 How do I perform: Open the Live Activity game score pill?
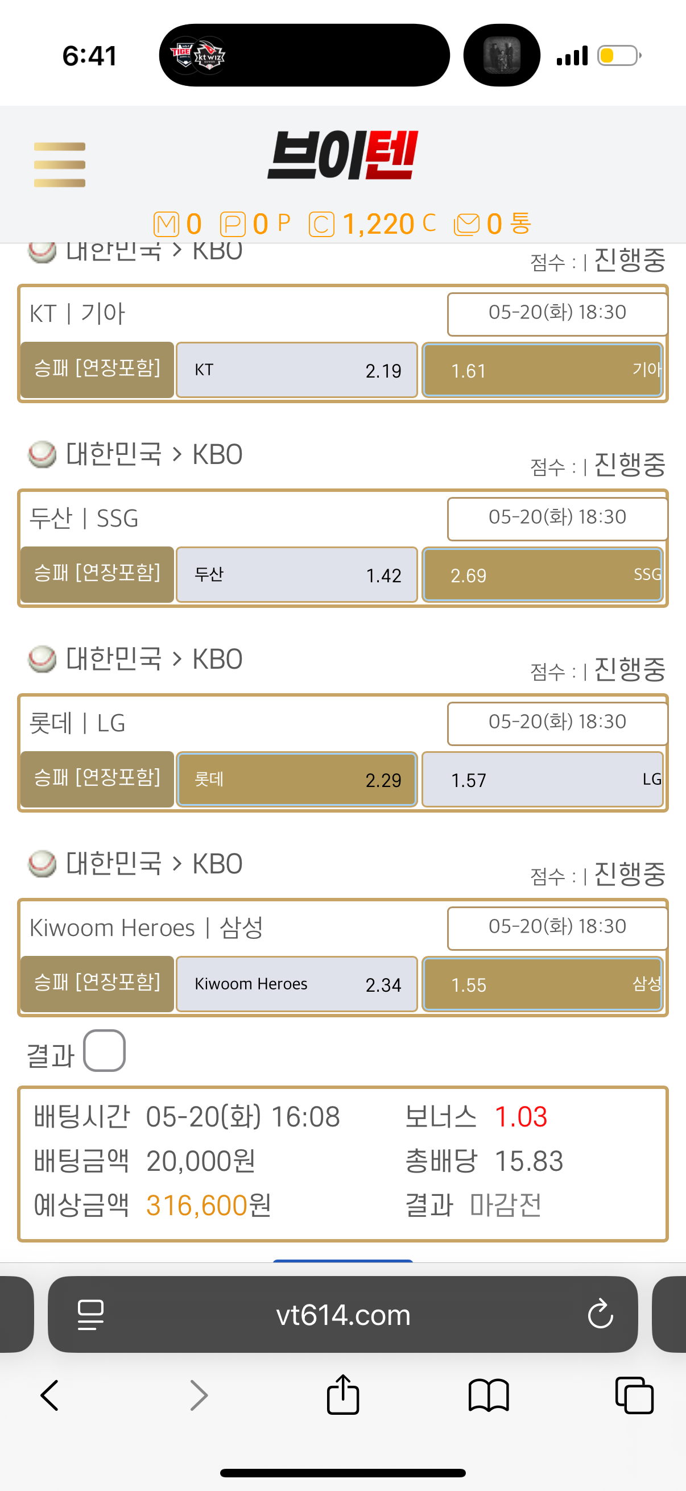(304, 55)
